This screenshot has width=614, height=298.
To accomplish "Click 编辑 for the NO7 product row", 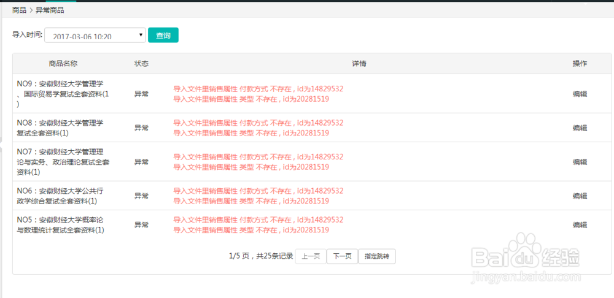I will (x=580, y=162).
